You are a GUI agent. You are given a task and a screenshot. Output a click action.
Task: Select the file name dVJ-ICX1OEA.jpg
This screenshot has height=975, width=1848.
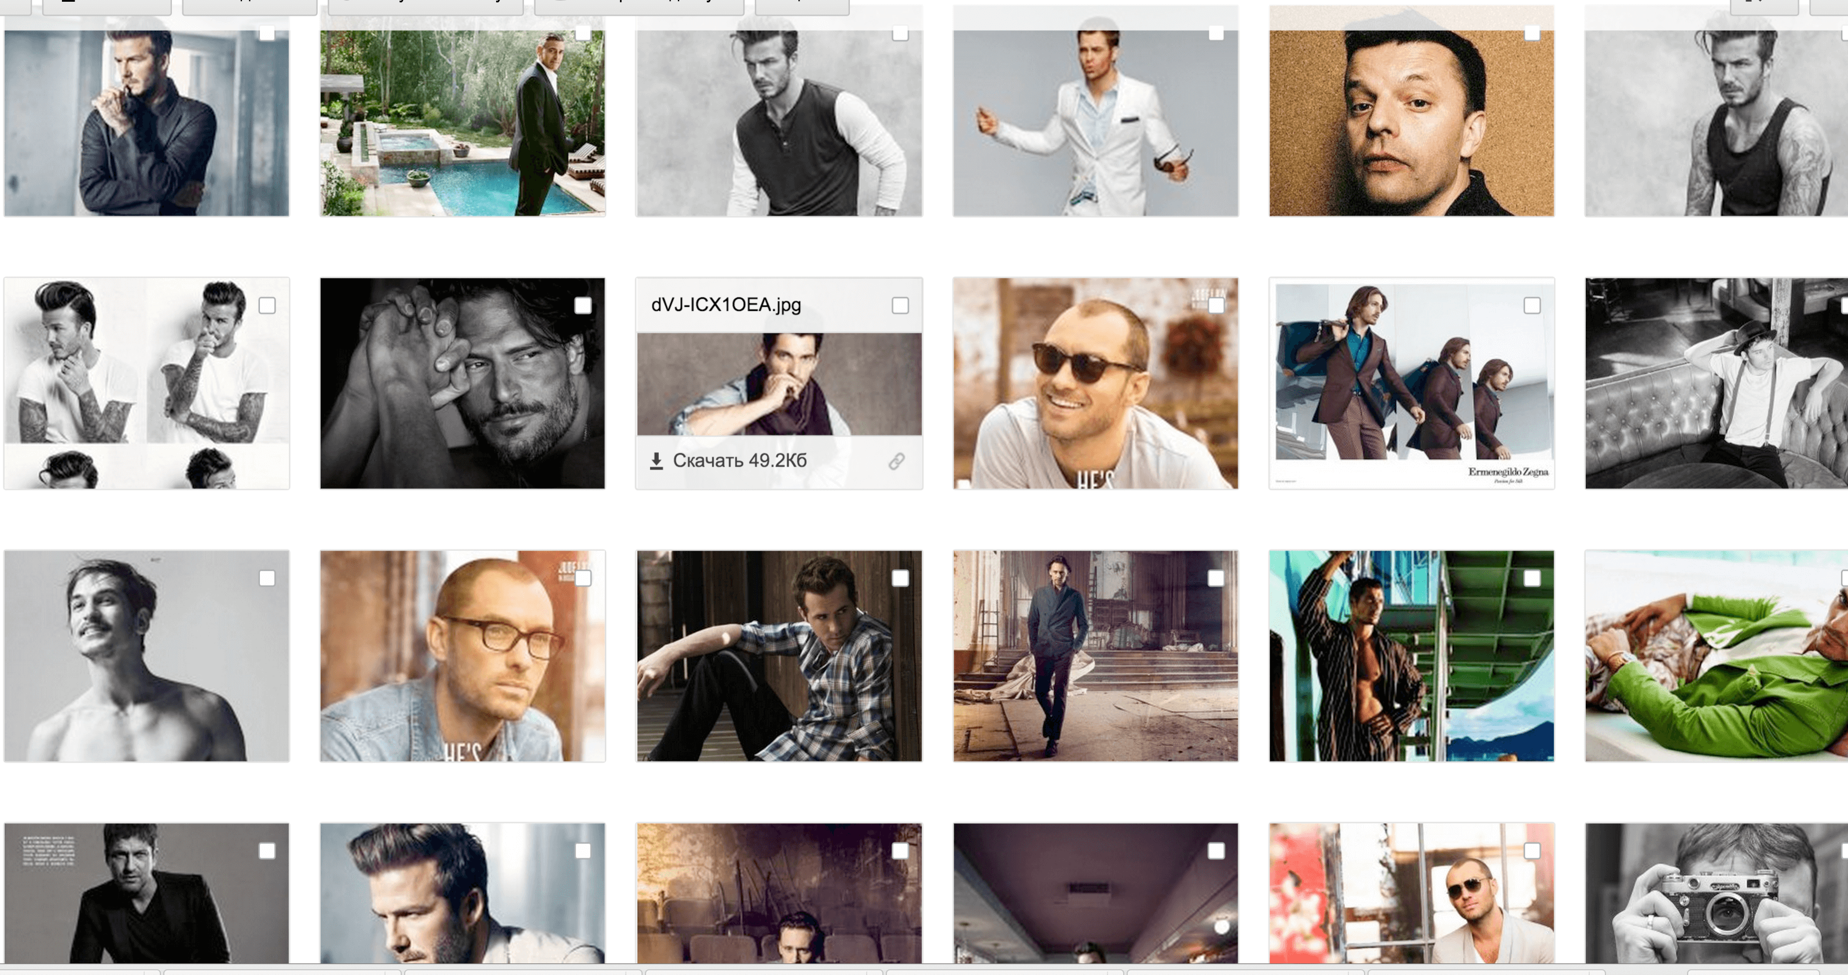(x=726, y=305)
